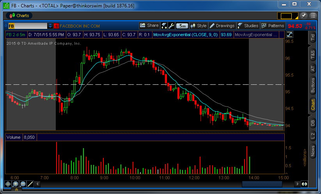The height and width of the screenshot is (194, 321).
Task: Expand the symbol selector dropdown arrow
Action: pos(50,26)
